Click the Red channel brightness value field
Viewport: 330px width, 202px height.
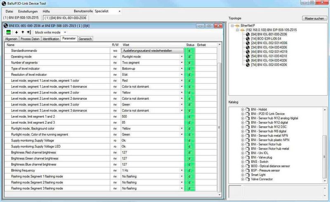(152, 153)
